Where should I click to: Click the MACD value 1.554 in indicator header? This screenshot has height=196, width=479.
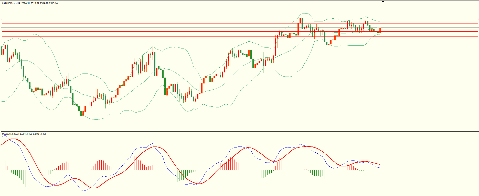tap(23, 134)
